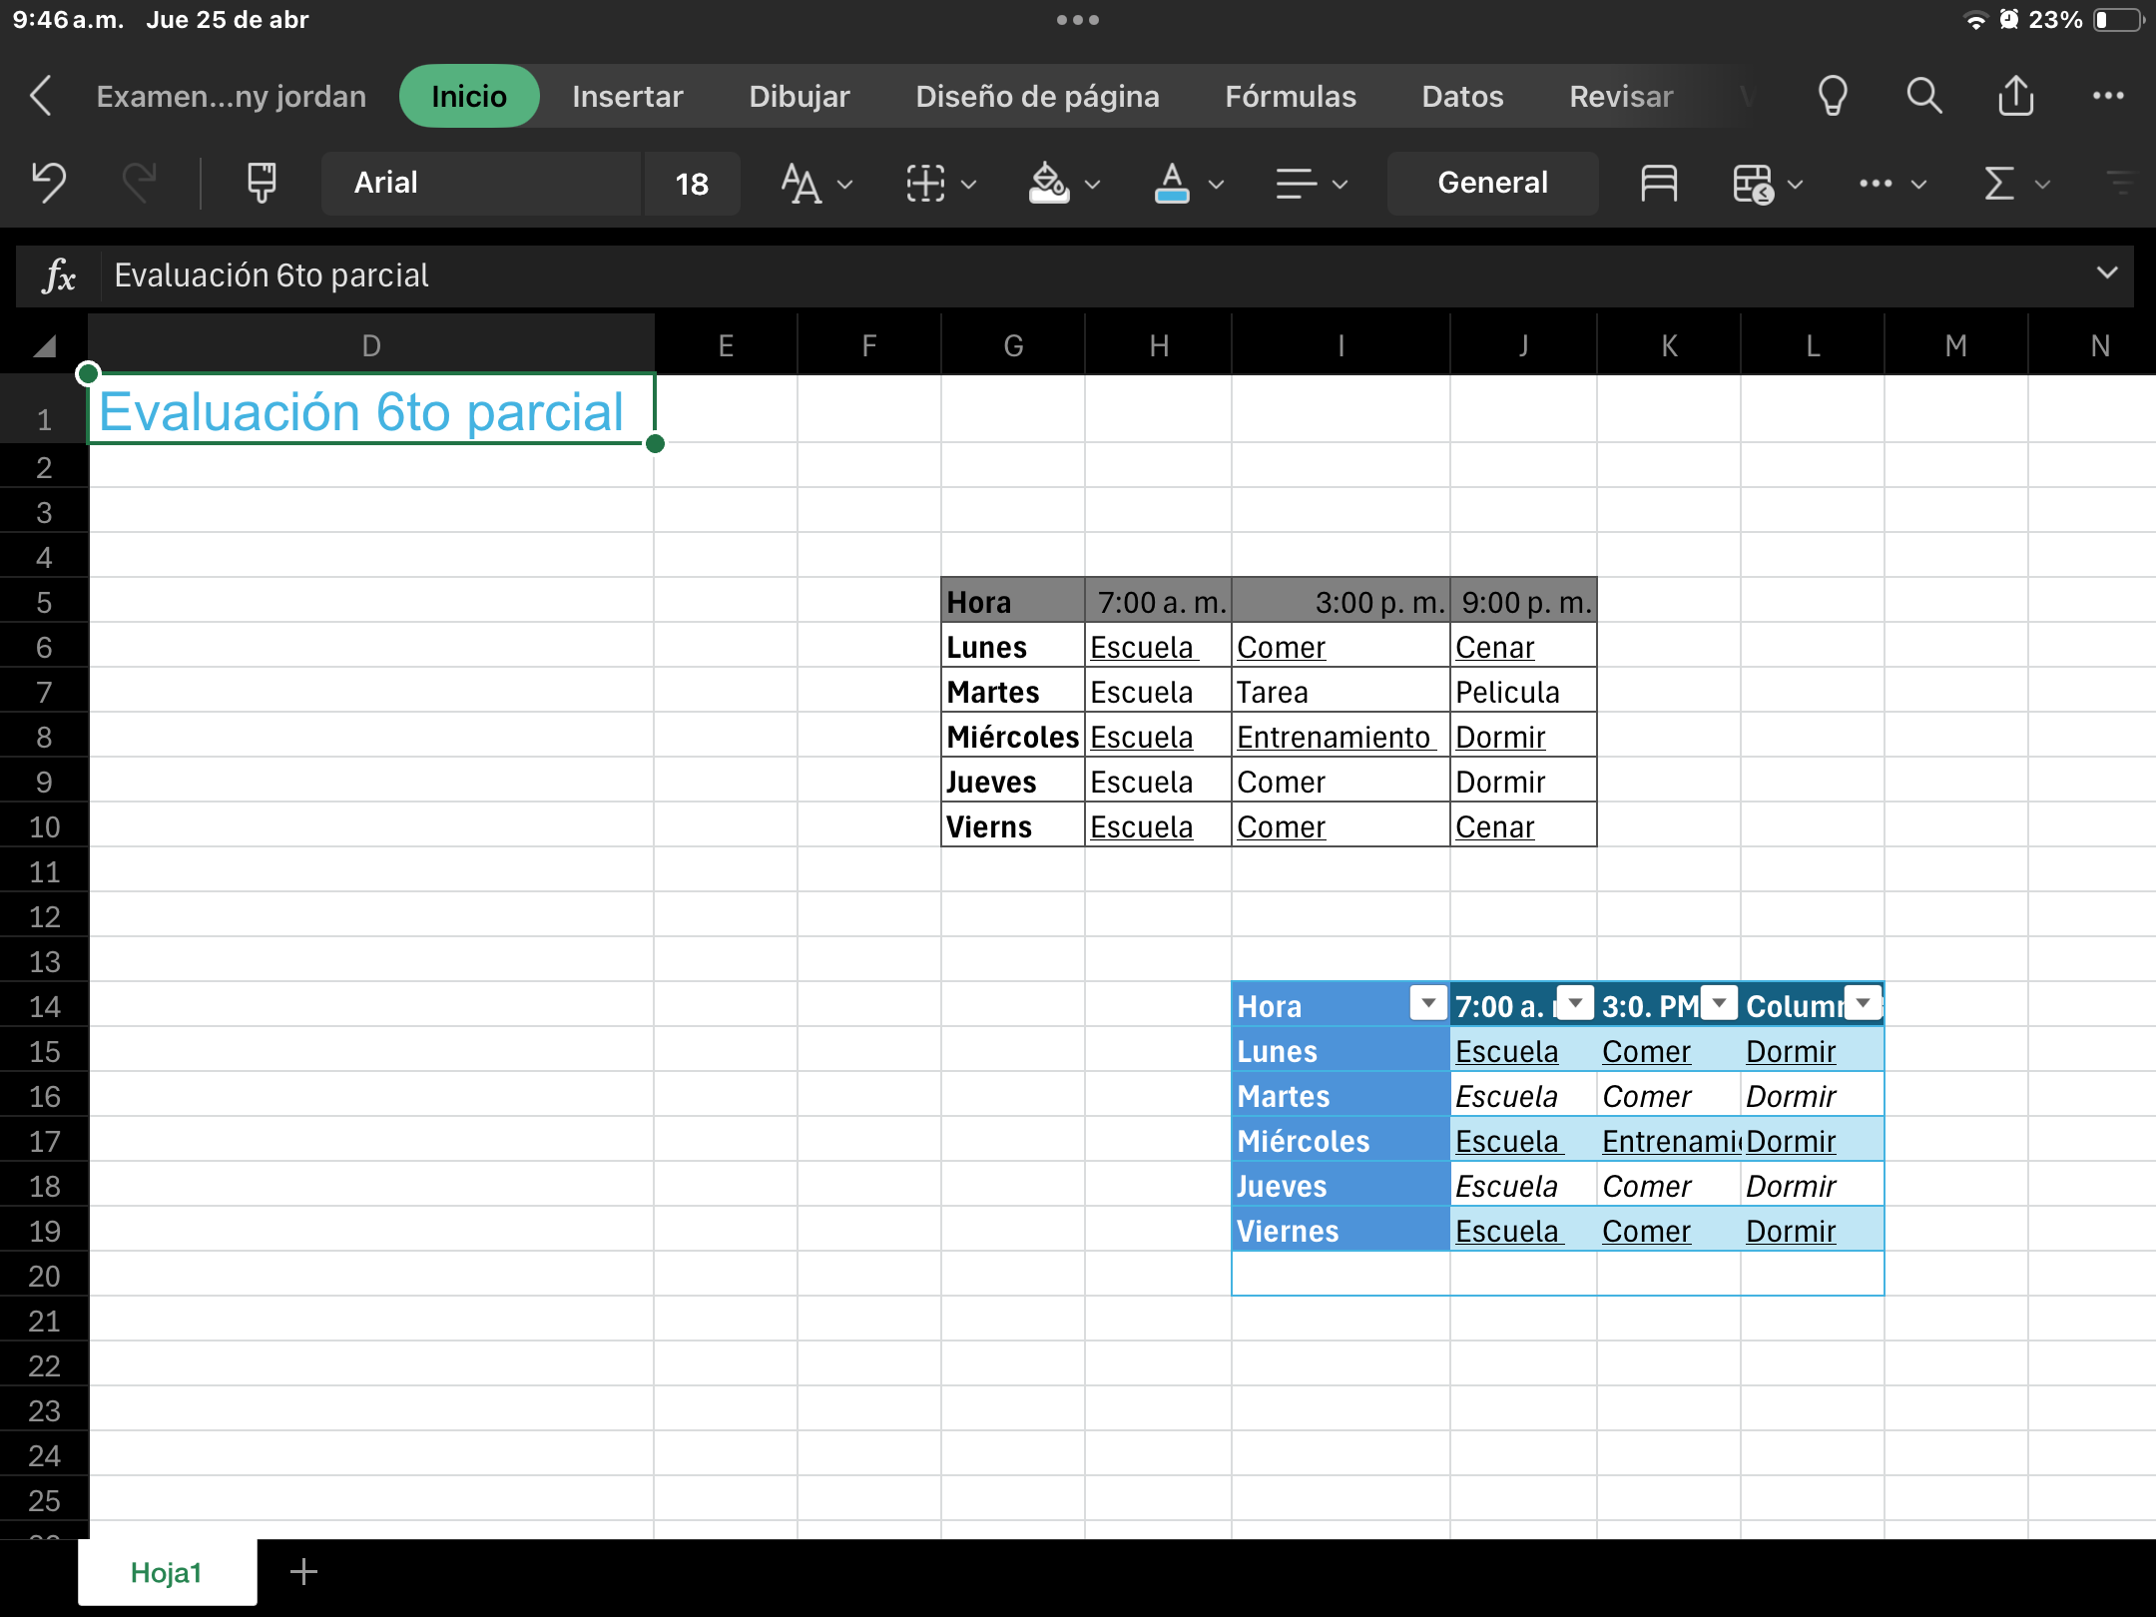Open Cell Styles icon in toolbar
The height and width of the screenshot is (1617, 2156).
click(1658, 183)
